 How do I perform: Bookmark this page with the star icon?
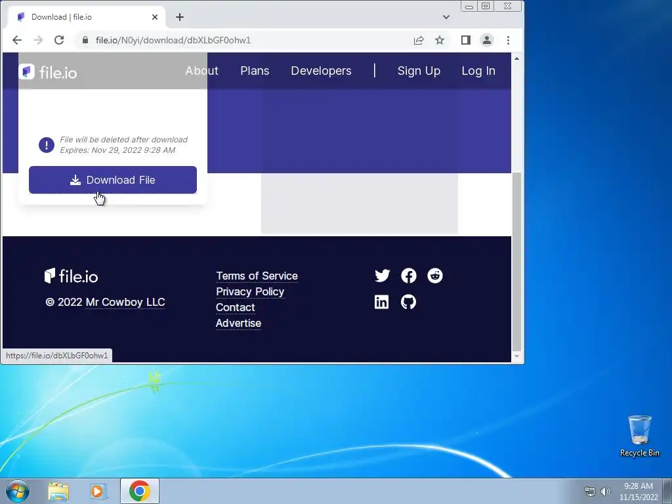click(440, 40)
